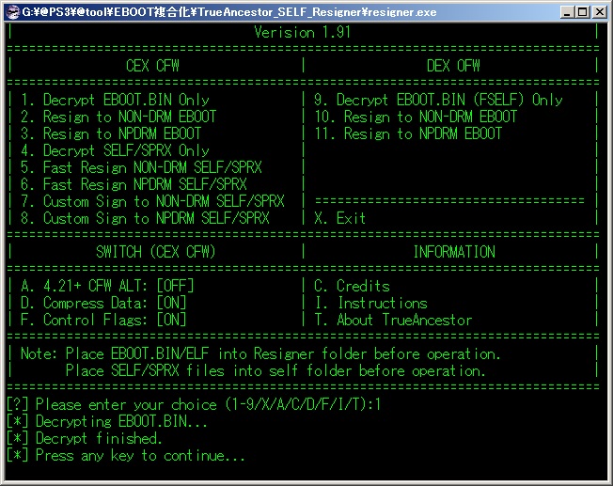
Task: Click the 'CEX CFW' section heading
Action: 152,66
